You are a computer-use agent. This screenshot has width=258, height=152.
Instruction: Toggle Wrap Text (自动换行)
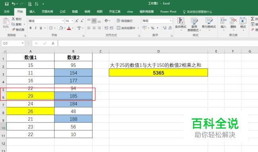coord(125,21)
